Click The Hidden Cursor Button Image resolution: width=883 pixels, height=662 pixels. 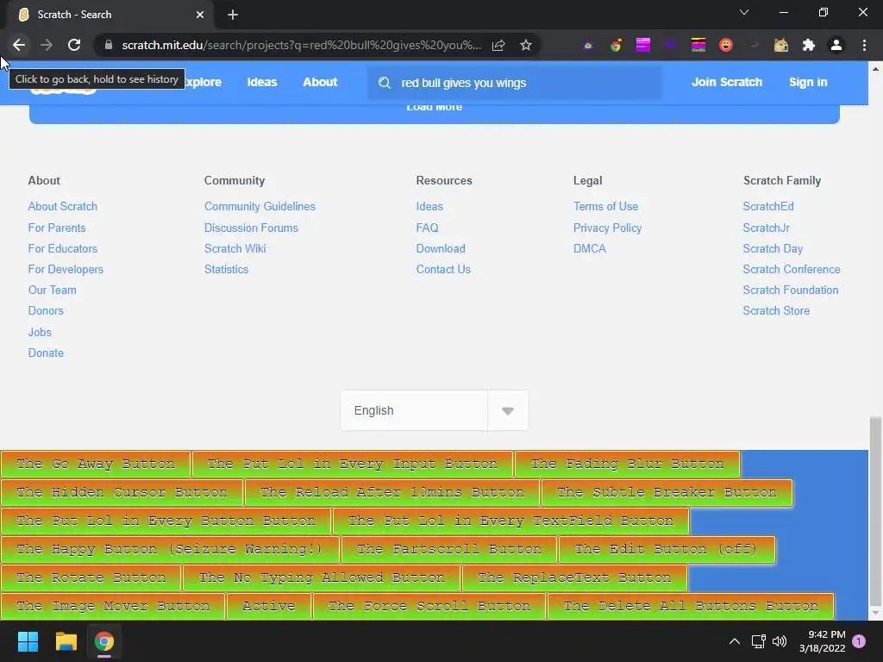coord(122,492)
